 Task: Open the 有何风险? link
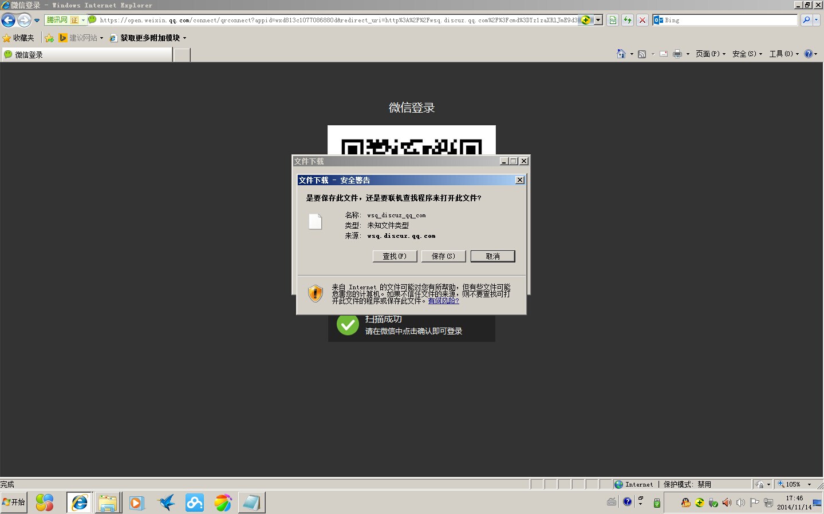point(443,301)
